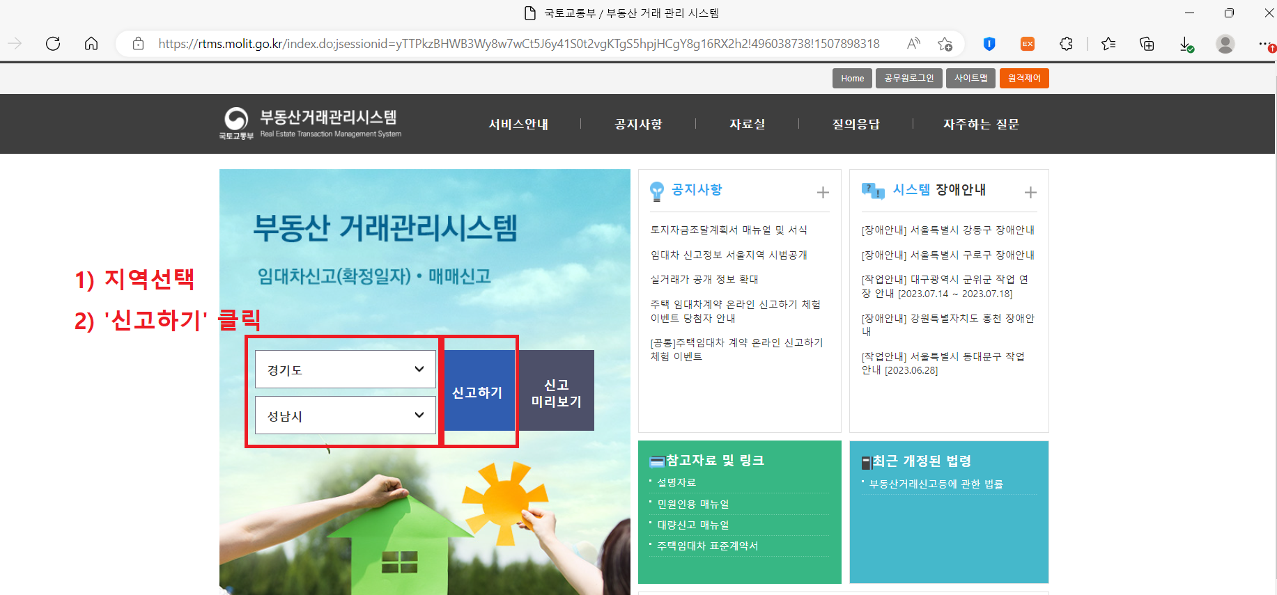Open notice 주택 임대차계약 온라인 신고하기 체험 이벤트 당첨자 안내
Screen dimensions: 1277x595
[736, 311]
